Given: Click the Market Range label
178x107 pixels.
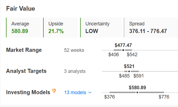Looking at the screenshot, I should click(x=24, y=50).
